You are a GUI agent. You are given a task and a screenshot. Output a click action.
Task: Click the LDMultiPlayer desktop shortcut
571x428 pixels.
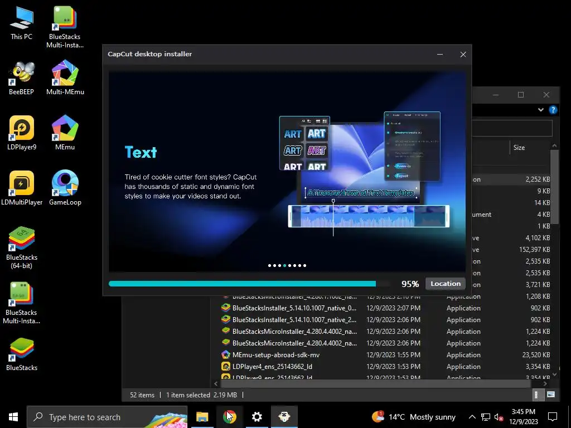(x=22, y=188)
